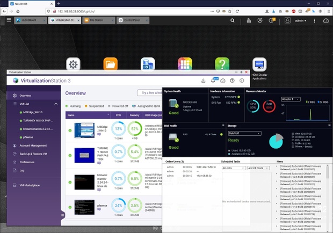
Task: Select TURNKEY NGINX PHP in VM list
Action: pyautogui.click(x=38, y=121)
